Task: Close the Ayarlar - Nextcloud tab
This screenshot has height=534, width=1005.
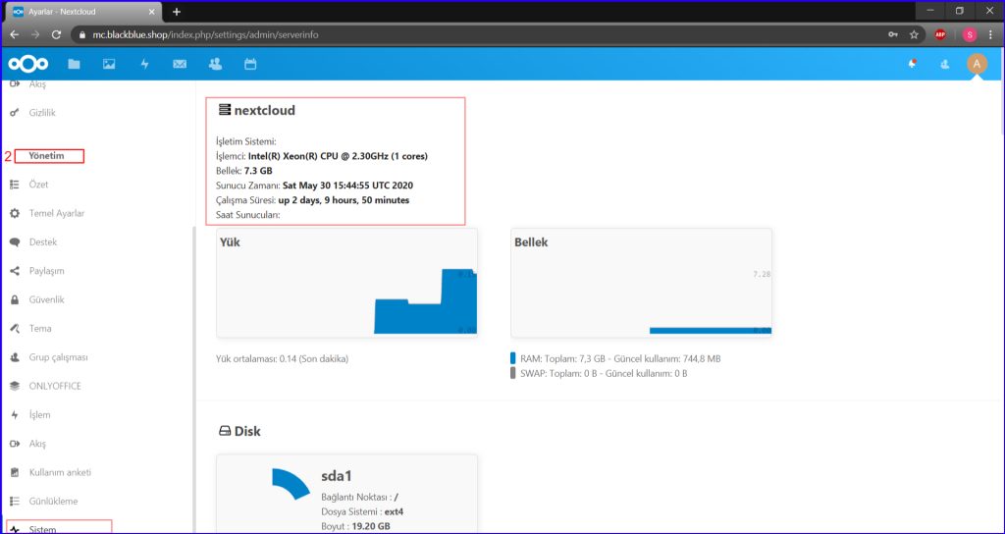Action: tap(152, 12)
